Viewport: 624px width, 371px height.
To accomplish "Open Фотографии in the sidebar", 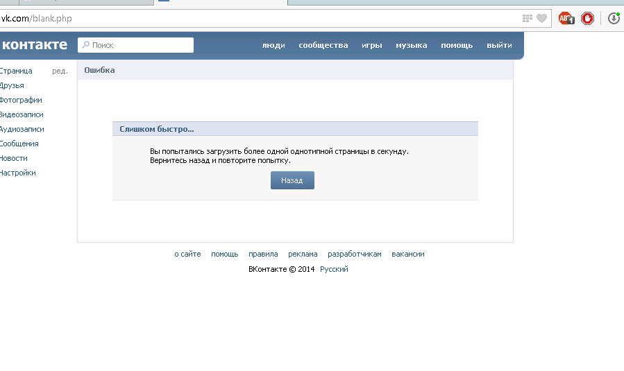I will (x=21, y=101).
